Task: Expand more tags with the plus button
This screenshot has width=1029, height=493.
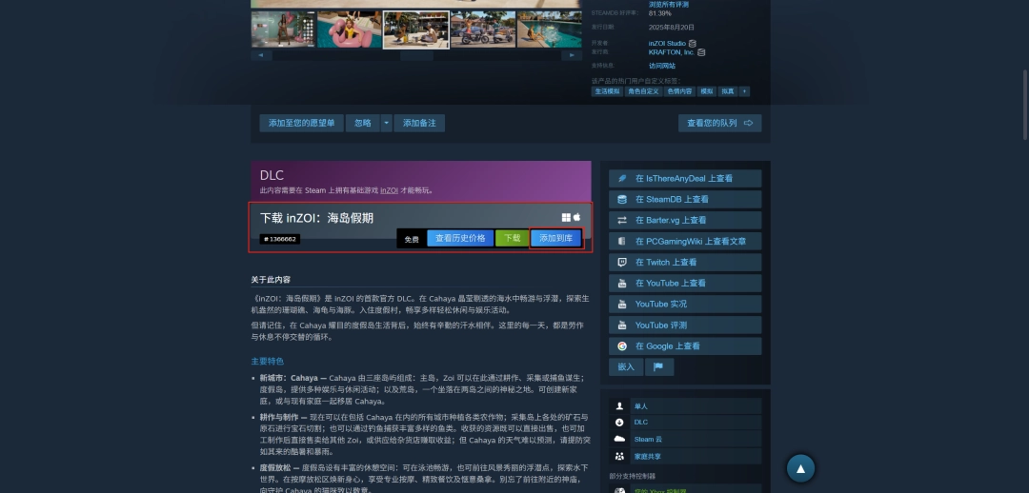Action: pyautogui.click(x=744, y=91)
